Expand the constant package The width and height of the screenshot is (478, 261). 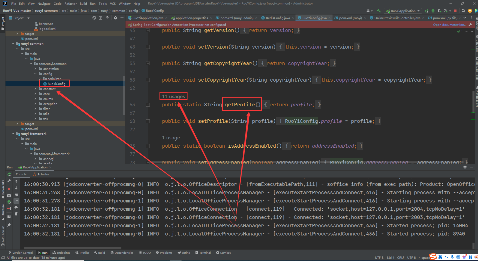[x=35, y=89]
